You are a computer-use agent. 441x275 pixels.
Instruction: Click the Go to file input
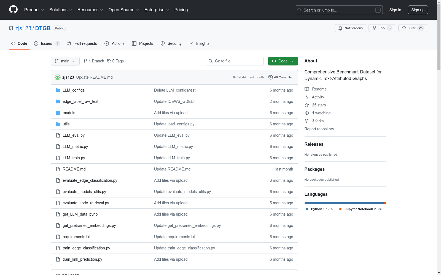(234, 61)
